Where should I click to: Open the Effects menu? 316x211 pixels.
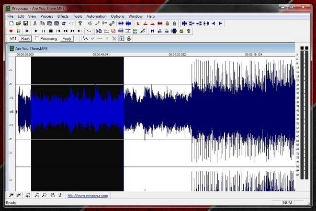point(63,16)
